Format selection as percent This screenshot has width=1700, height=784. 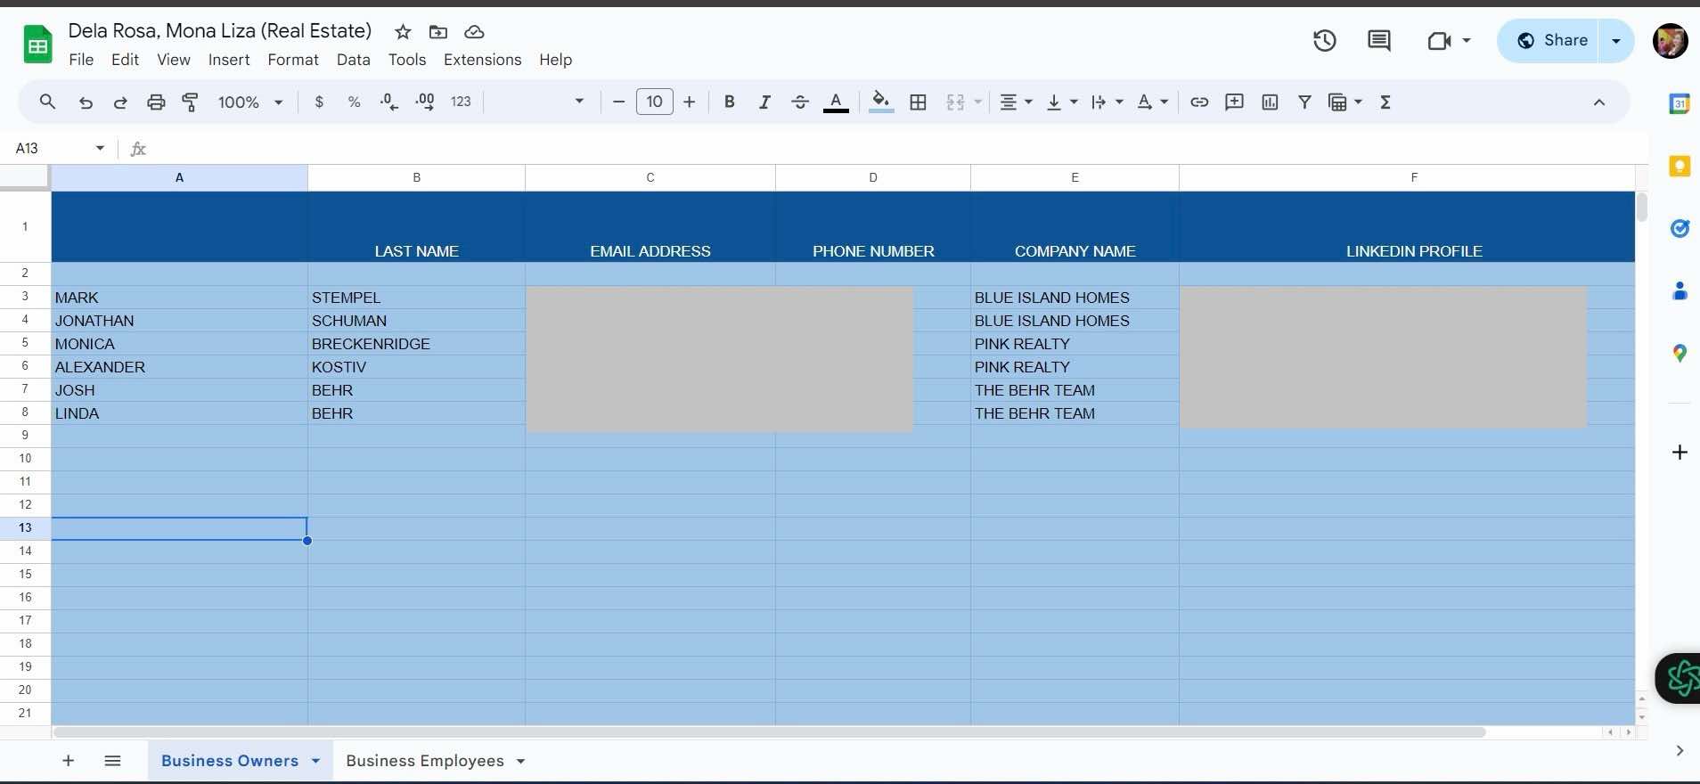pyautogui.click(x=354, y=102)
